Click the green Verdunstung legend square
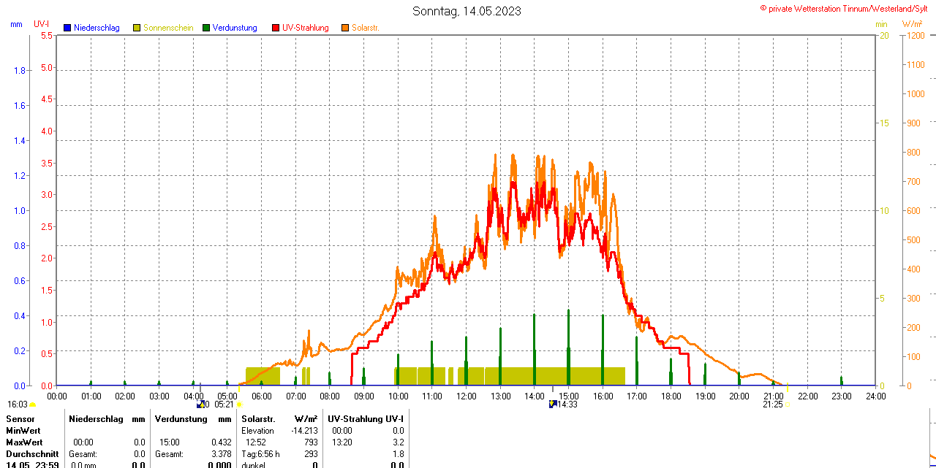The height and width of the screenshot is (468, 936). [206, 28]
